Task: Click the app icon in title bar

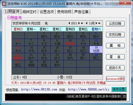Action: [4, 4]
